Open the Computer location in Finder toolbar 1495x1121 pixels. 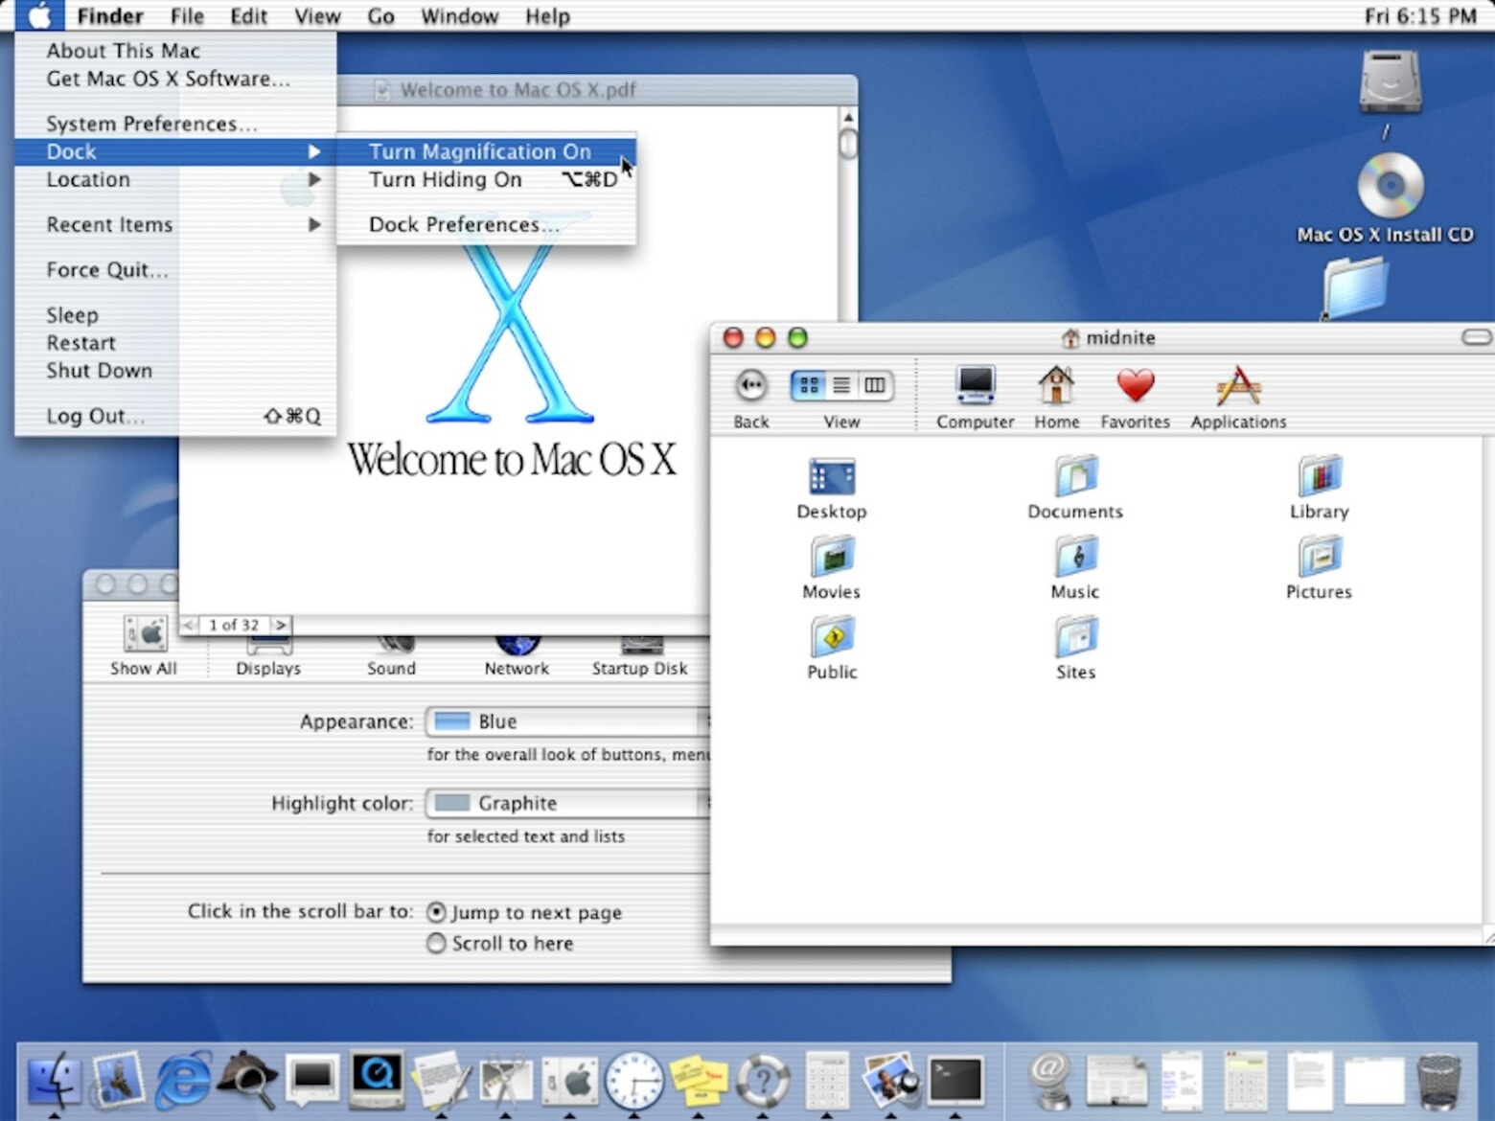(x=975, y=393)
